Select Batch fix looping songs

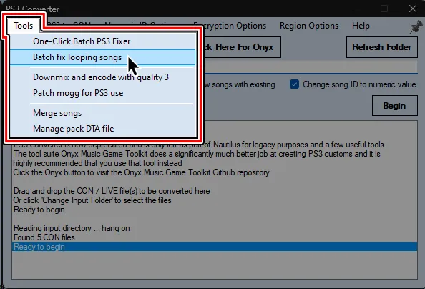coord(102,57)
